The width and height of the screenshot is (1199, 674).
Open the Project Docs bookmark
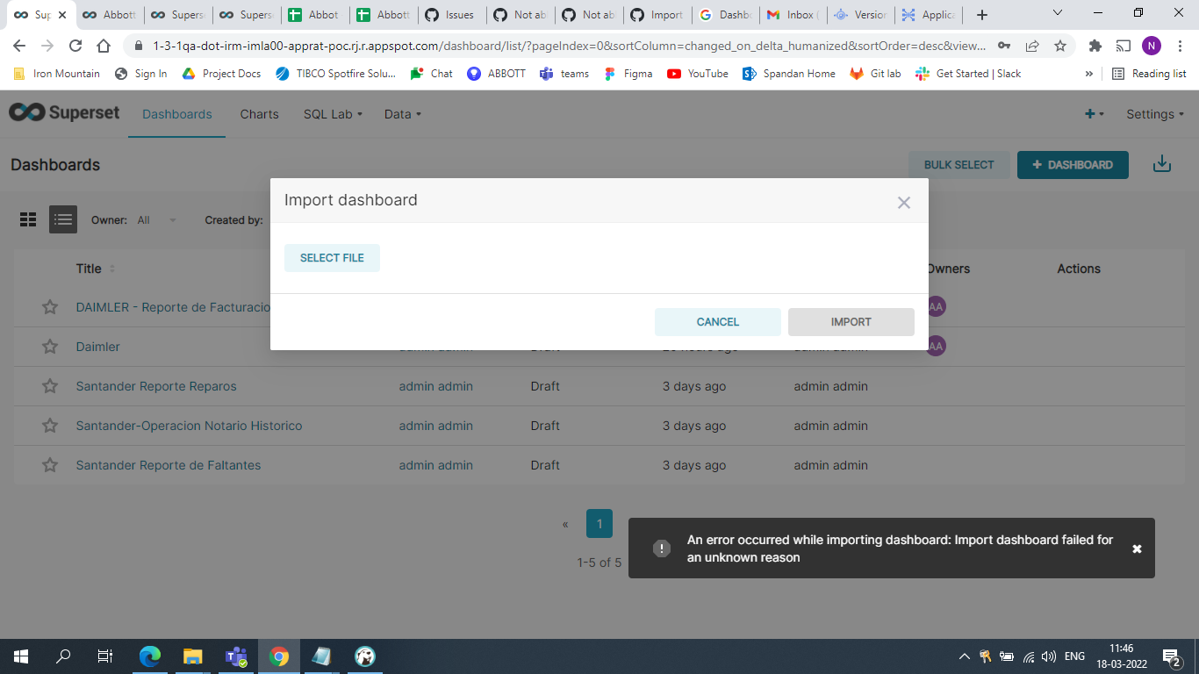tap(221, 74)
